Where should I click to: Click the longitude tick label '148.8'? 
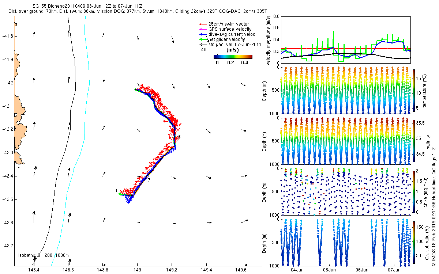[102, 270]
